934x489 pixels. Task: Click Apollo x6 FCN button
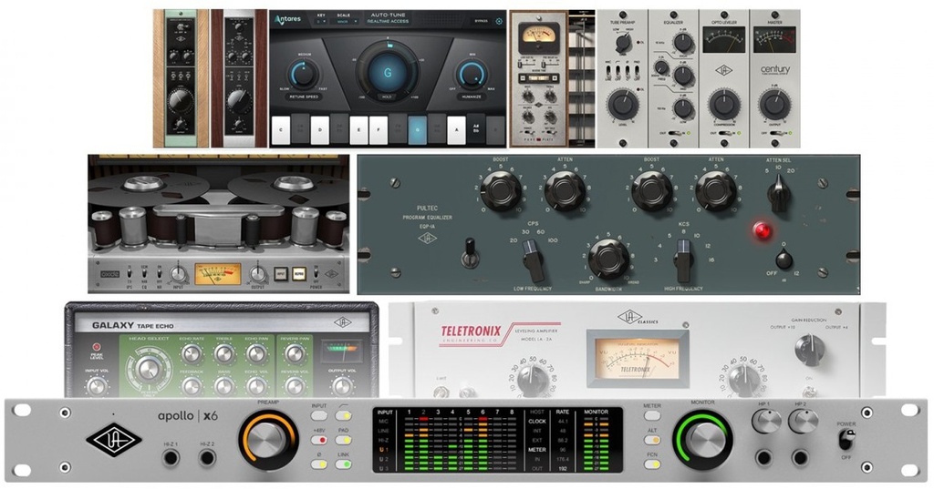pyautogui.click(x=651, y=464)
